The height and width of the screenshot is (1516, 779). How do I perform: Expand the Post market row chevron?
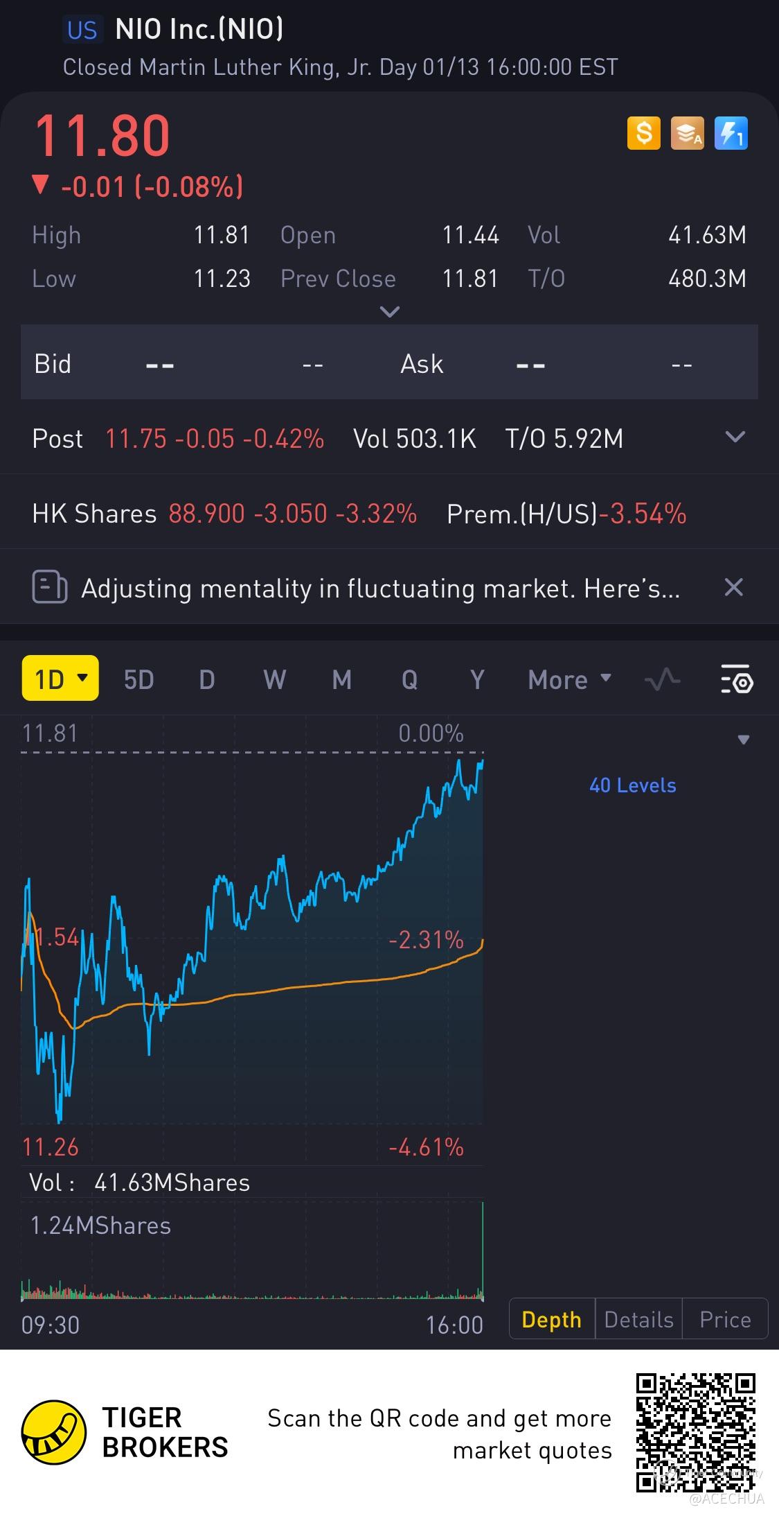coord(734,437)
